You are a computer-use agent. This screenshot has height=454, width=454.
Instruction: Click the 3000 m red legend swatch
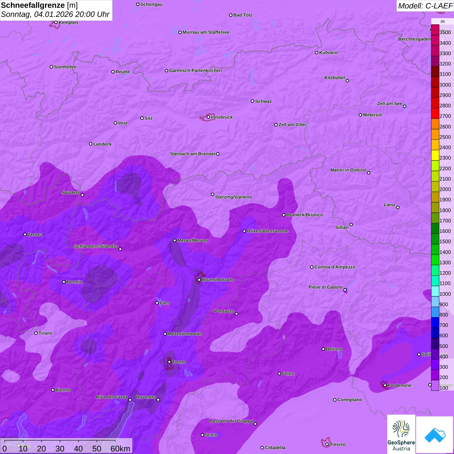pyautogui.click(x=435, y=82)
